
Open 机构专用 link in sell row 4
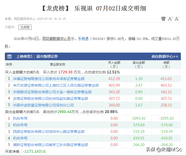click(20, 138)
